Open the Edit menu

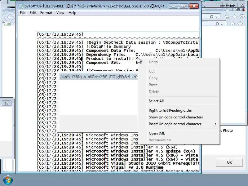click(x=33, y=13)
